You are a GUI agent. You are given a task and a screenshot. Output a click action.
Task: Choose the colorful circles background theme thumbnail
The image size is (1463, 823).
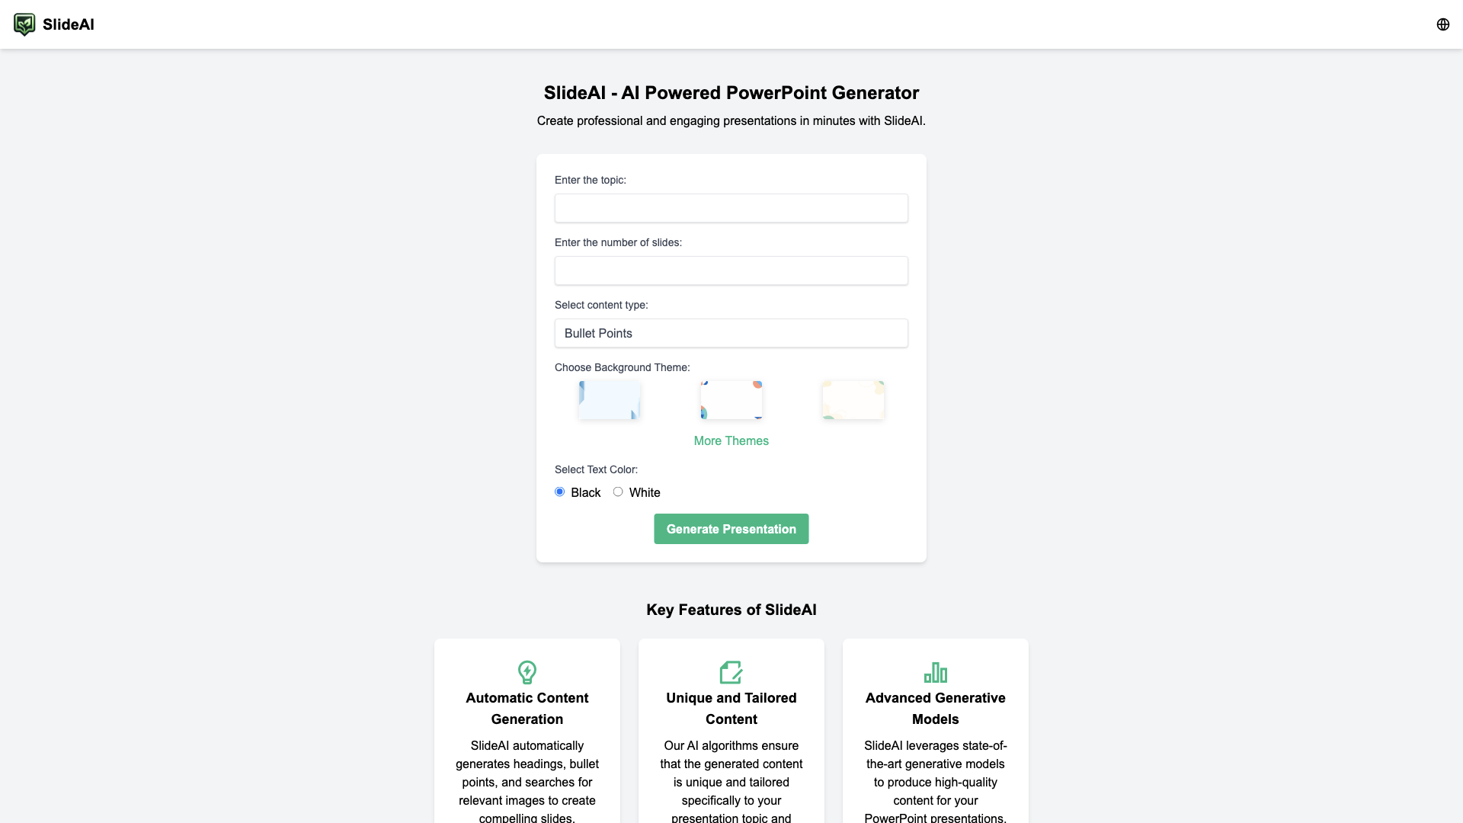731,400
